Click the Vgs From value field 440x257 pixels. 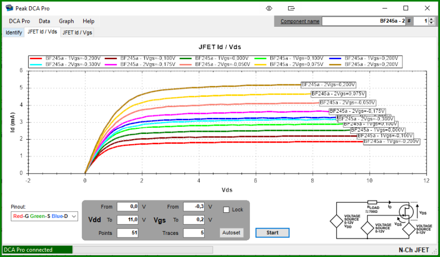[194, 207]
